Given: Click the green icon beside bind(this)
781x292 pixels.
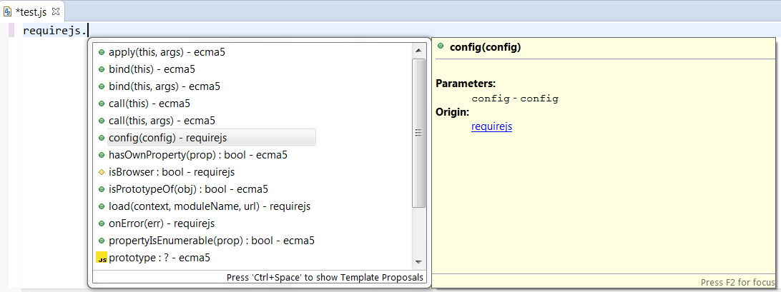Looking at the screenshot, I should point(101,69).
